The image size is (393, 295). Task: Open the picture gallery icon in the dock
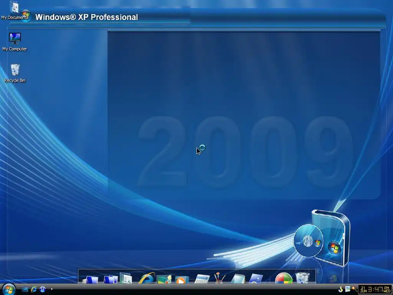(x=164, y=279)
